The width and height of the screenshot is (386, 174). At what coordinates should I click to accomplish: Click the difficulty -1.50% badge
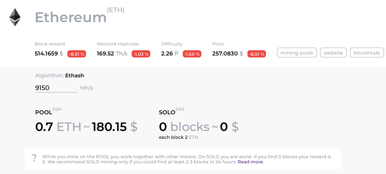point(192,54)
